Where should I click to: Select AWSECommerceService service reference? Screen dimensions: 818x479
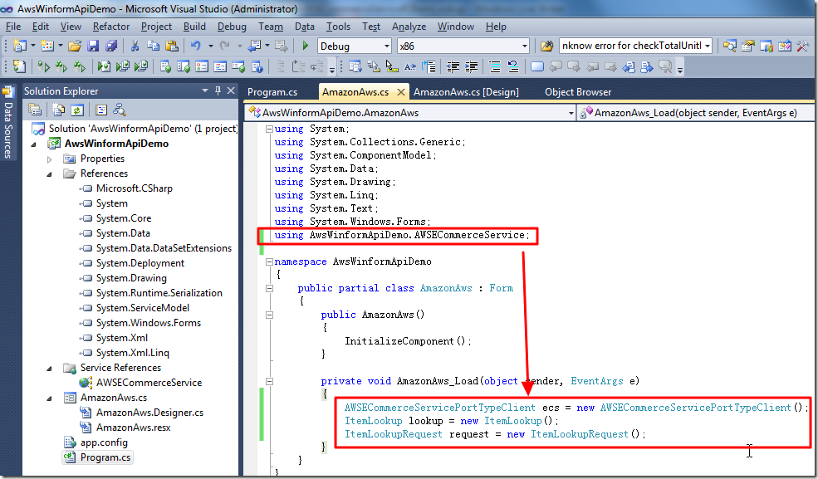pos(149,383)
